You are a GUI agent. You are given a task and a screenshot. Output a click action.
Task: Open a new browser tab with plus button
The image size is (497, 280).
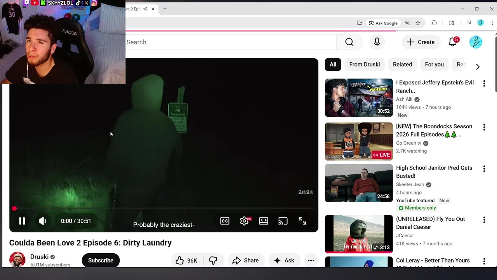click(x=165, y=9)
